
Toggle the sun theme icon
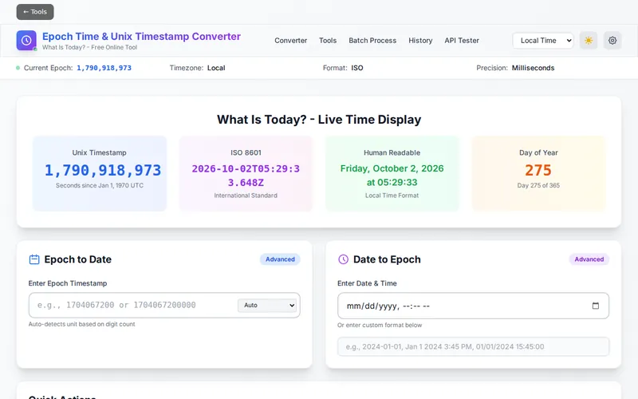coord(589,41)
